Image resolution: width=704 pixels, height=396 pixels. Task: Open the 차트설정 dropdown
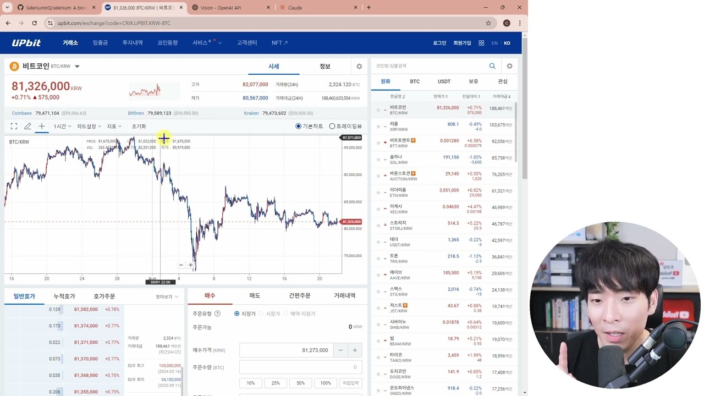click(x=89, y=127)
